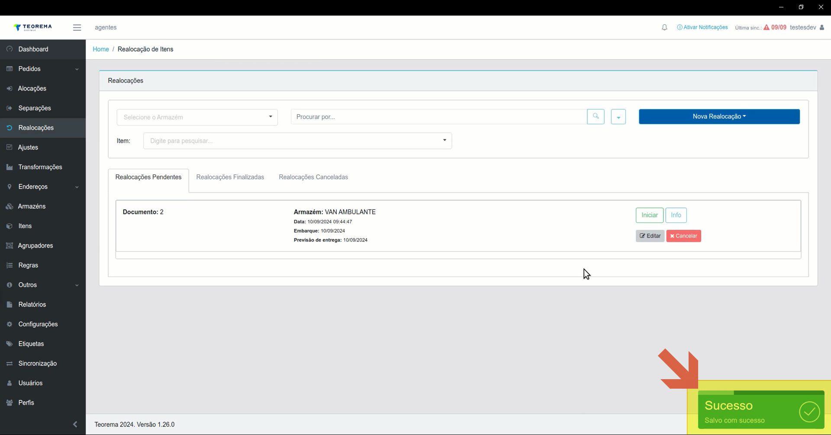Image resolution: width=831 pixels, height=435 pixels.
Task: Click the Ajustes icon in sidebar
Action: coord(10,147)
